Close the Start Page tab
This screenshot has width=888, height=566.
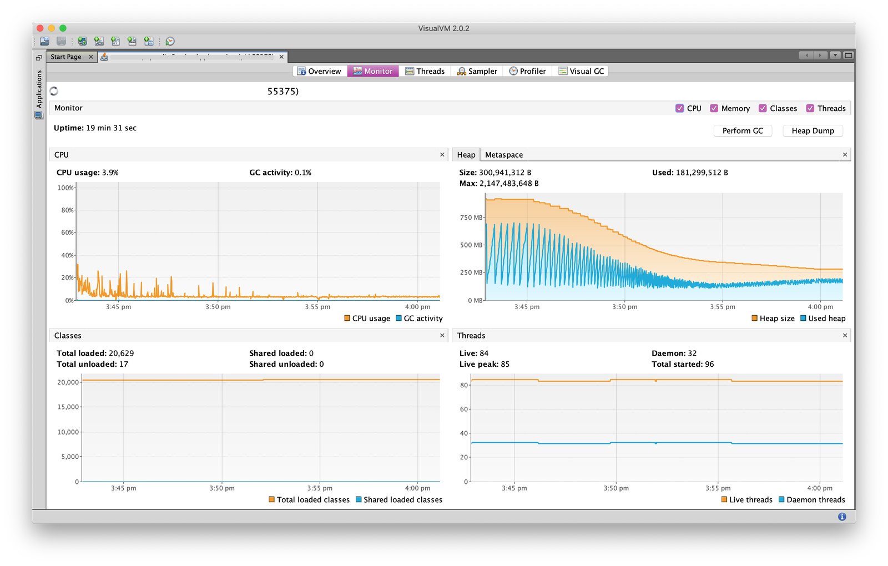point(91,57)
